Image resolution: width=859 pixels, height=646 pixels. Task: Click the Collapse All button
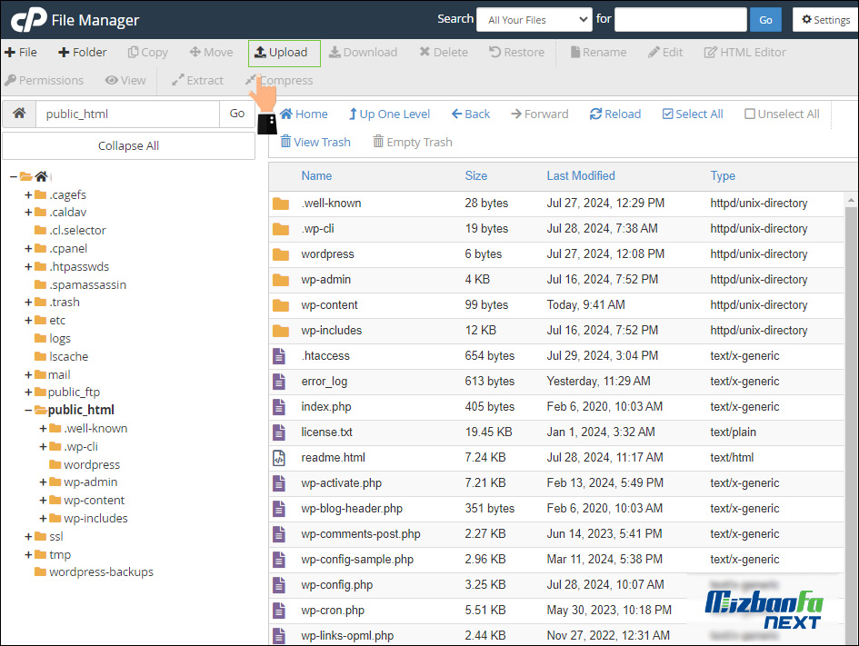click(129, 146)
